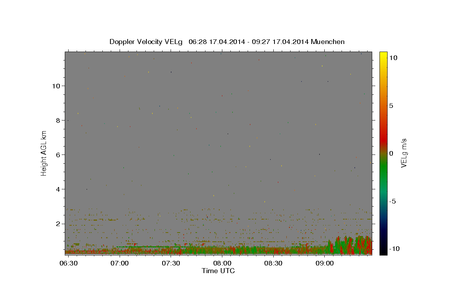
Task: Click the colorbar label 'VELg m/s'
Action: click(404, 153)
